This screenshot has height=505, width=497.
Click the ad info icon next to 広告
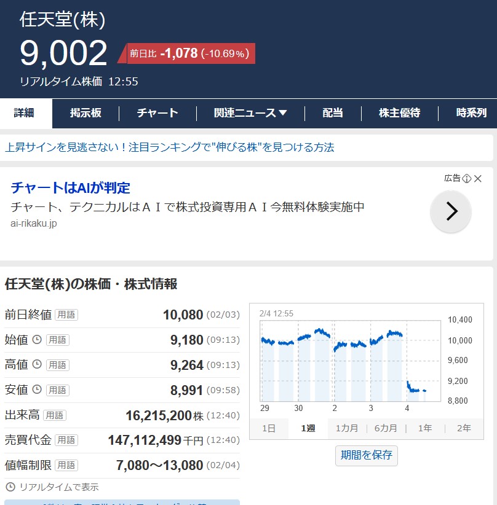click(466, 179)
